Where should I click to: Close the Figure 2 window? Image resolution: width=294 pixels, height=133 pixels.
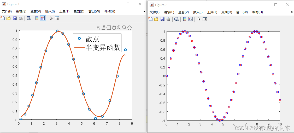tap(288, 5)
